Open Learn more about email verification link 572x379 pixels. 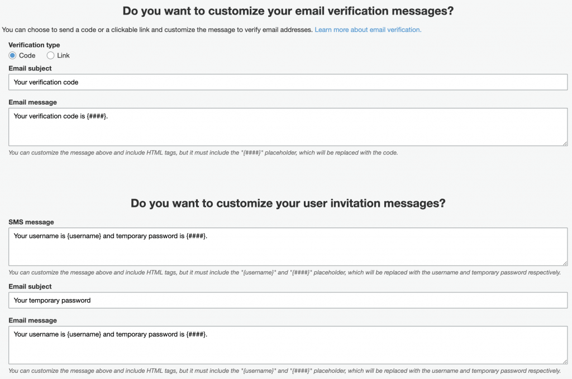click(368, 30)
